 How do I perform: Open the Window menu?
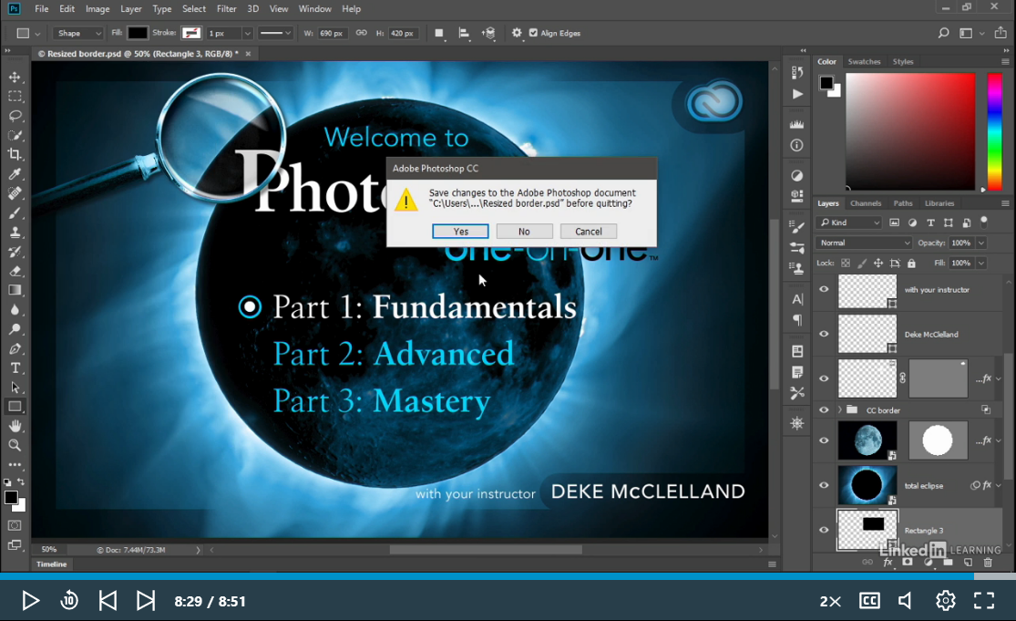[315, 9]
